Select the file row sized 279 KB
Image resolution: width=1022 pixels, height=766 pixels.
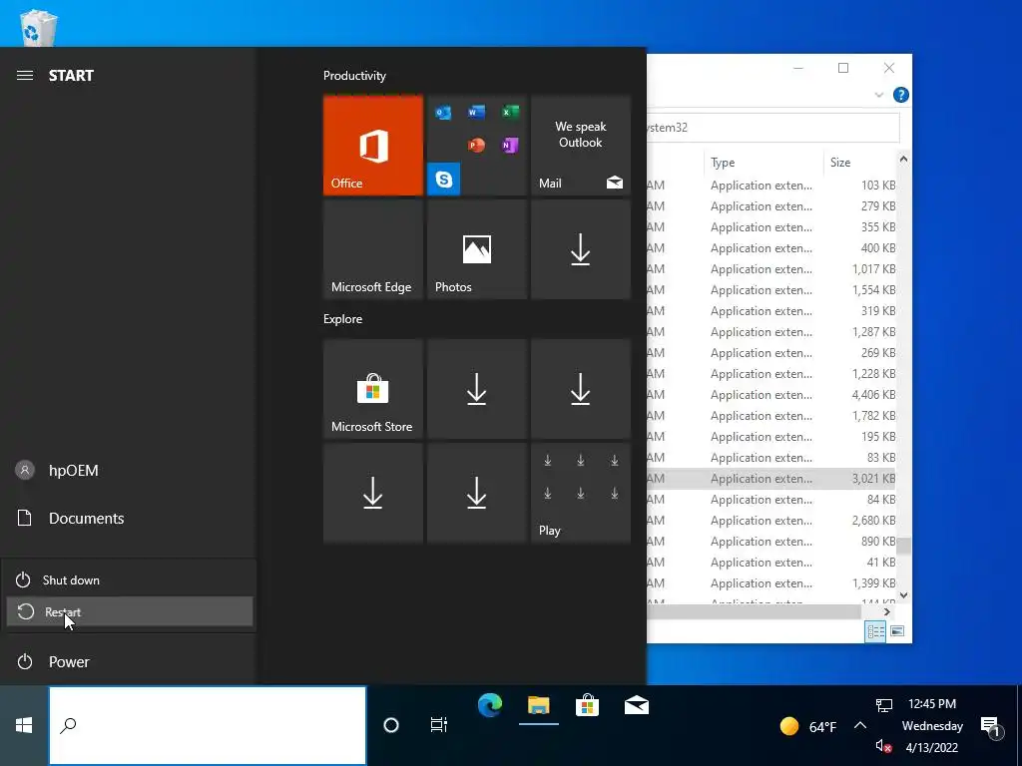771,205
